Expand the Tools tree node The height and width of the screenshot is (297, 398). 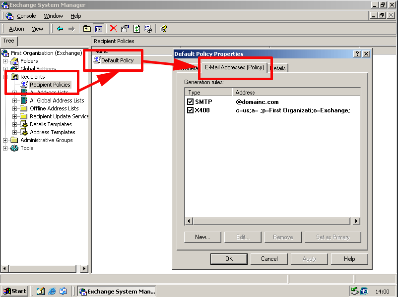click(x=5, y=148)
